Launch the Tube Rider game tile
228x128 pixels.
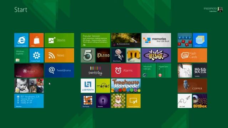(156, 55)
